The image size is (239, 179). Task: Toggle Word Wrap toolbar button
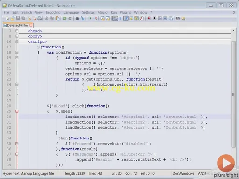click(115, 18)
